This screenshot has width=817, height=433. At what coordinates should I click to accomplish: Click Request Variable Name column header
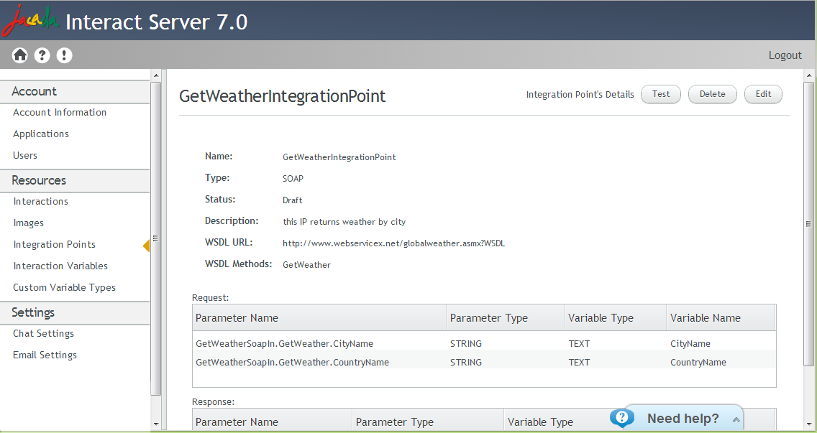721,318
